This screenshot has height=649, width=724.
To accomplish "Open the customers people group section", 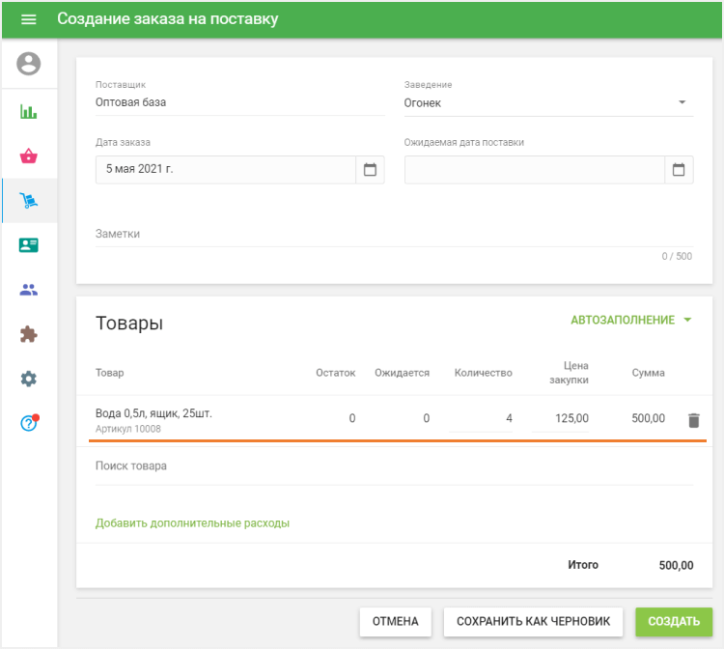I will coord(29,290).
